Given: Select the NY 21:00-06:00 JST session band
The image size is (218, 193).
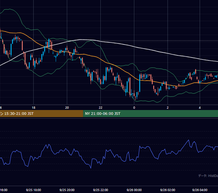Looking at the screenshot, I should click(151, 114).
